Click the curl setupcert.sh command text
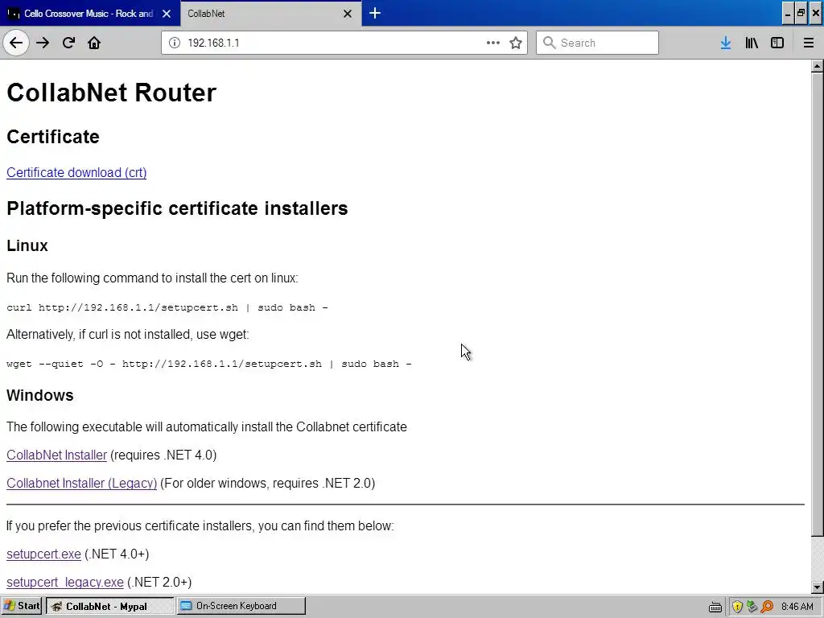The height and width of the screenshot is (618, 824). 167,307
